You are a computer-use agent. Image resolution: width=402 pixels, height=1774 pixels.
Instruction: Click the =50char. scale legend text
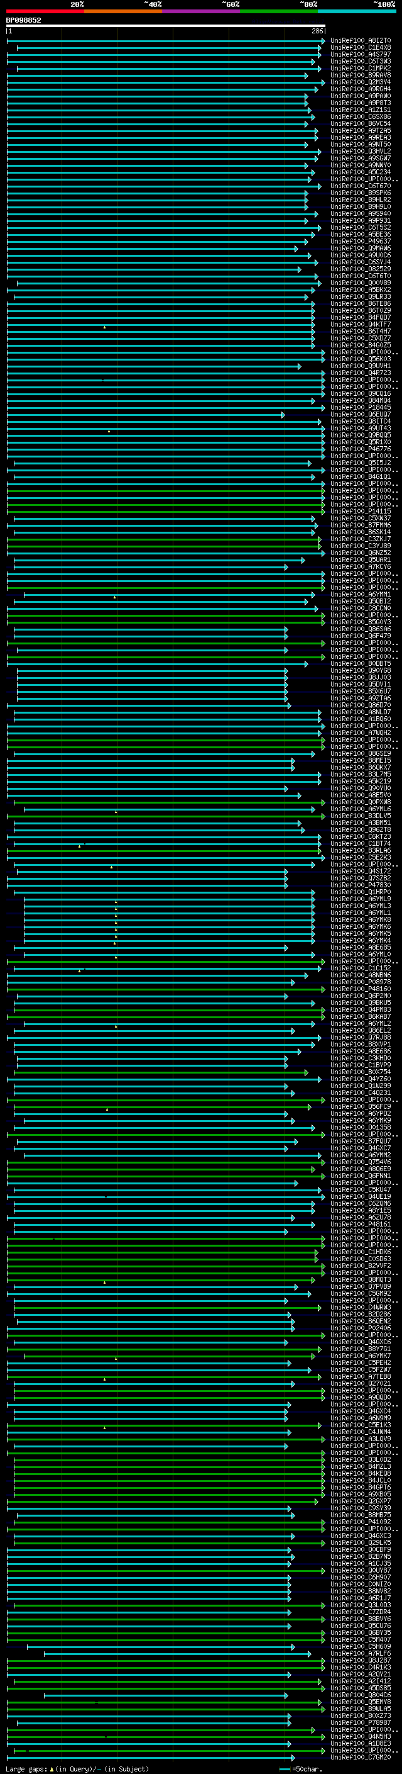tap(308, 1769)
